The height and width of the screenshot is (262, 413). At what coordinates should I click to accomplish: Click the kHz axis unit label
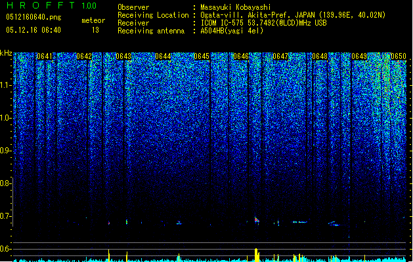[6, 53]
